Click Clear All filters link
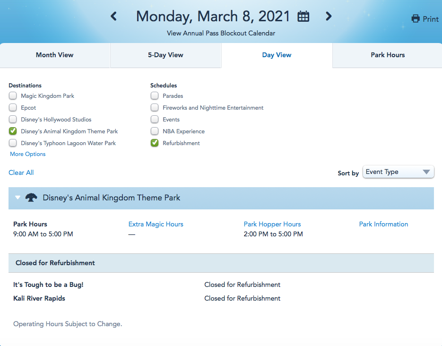Screen dimensions: 442x346 pos(21,173)
